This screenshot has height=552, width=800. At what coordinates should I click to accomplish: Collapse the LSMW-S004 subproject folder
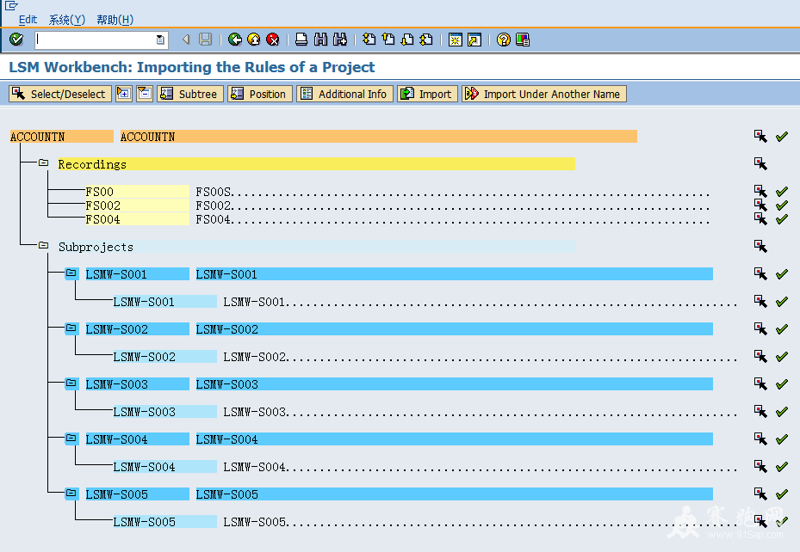[x=71, y=438]
